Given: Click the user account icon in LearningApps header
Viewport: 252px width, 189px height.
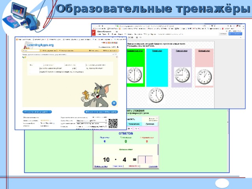Looking at the screenshot, I should [118, 47].
